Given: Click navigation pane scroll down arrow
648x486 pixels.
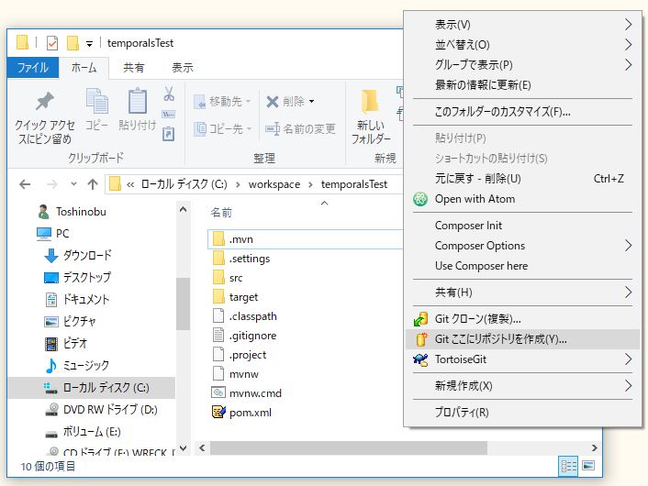Looking at the screenshot, I should click(x=183, y=447).
